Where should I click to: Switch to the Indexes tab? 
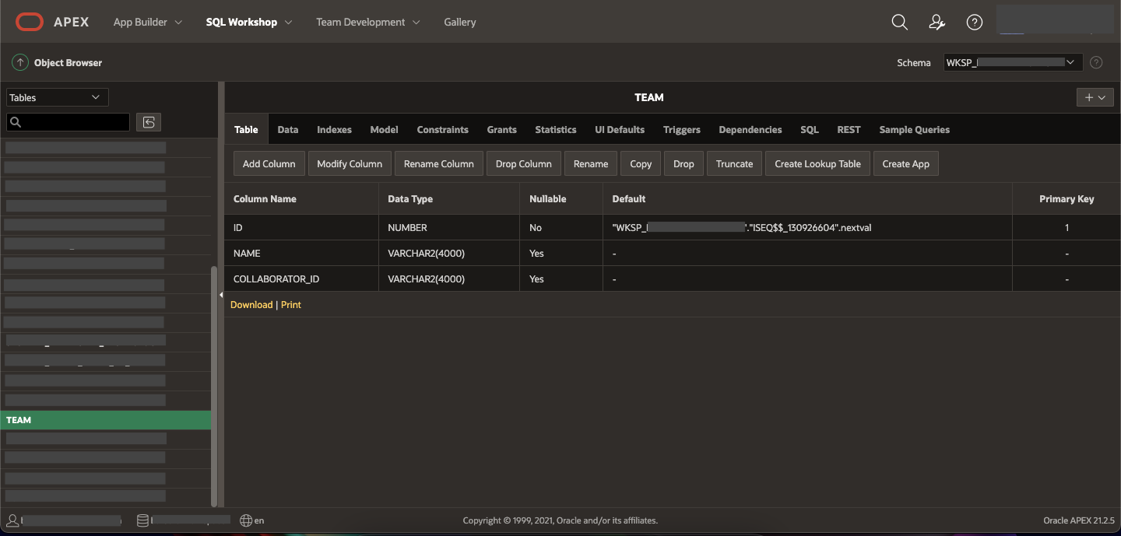click(x=334, y=129)
